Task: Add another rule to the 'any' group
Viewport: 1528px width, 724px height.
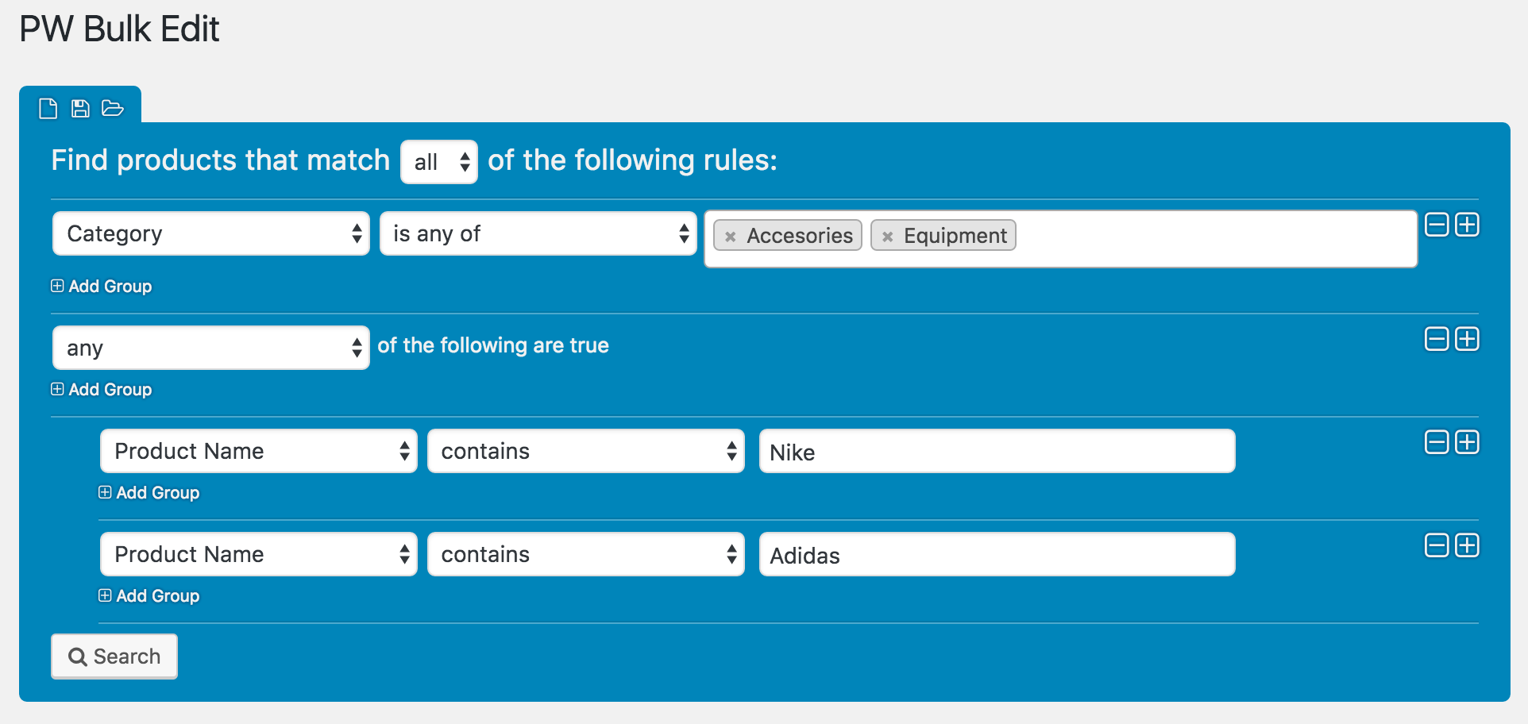Action: point(1468,339)
